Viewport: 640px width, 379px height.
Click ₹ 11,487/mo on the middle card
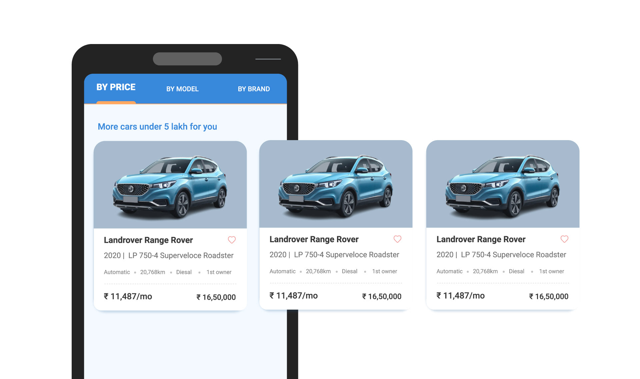click(294, 296)
